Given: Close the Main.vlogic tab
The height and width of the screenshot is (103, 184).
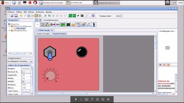Looking at the screenshot, I should [x=52, y=30].
